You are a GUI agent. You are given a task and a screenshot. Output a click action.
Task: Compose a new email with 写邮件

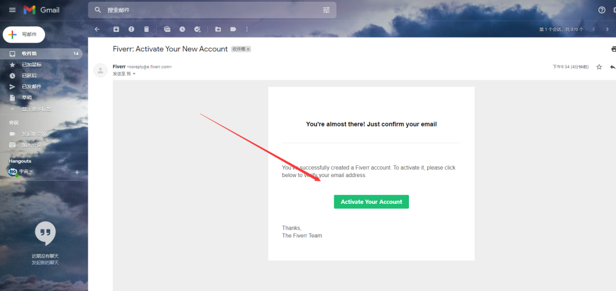[x=24, y=35]
